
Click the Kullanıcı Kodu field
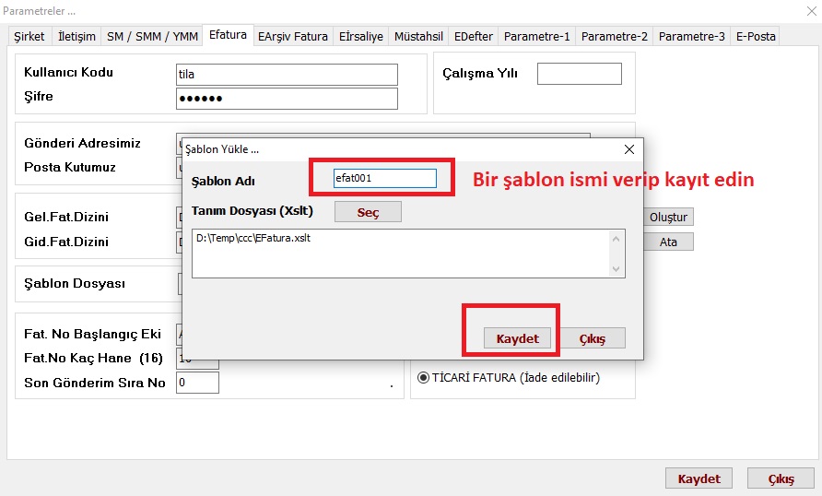coord(287,74)
